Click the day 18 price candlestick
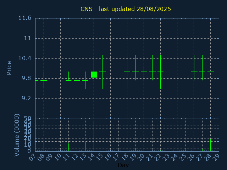 point(127,72)
